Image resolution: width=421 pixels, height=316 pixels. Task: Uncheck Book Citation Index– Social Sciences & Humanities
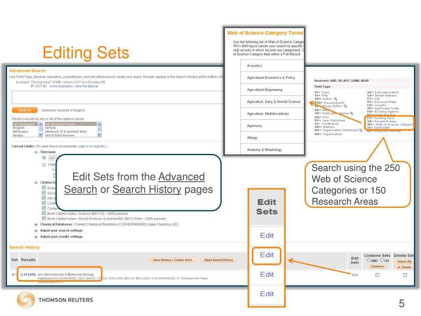(44, 218)
